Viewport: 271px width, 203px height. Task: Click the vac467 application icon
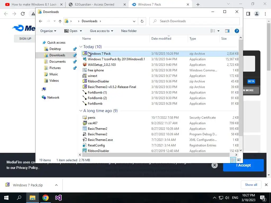pyautogui.click(x=84, y=123)
